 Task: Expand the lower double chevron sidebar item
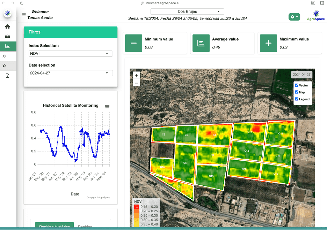4,66
